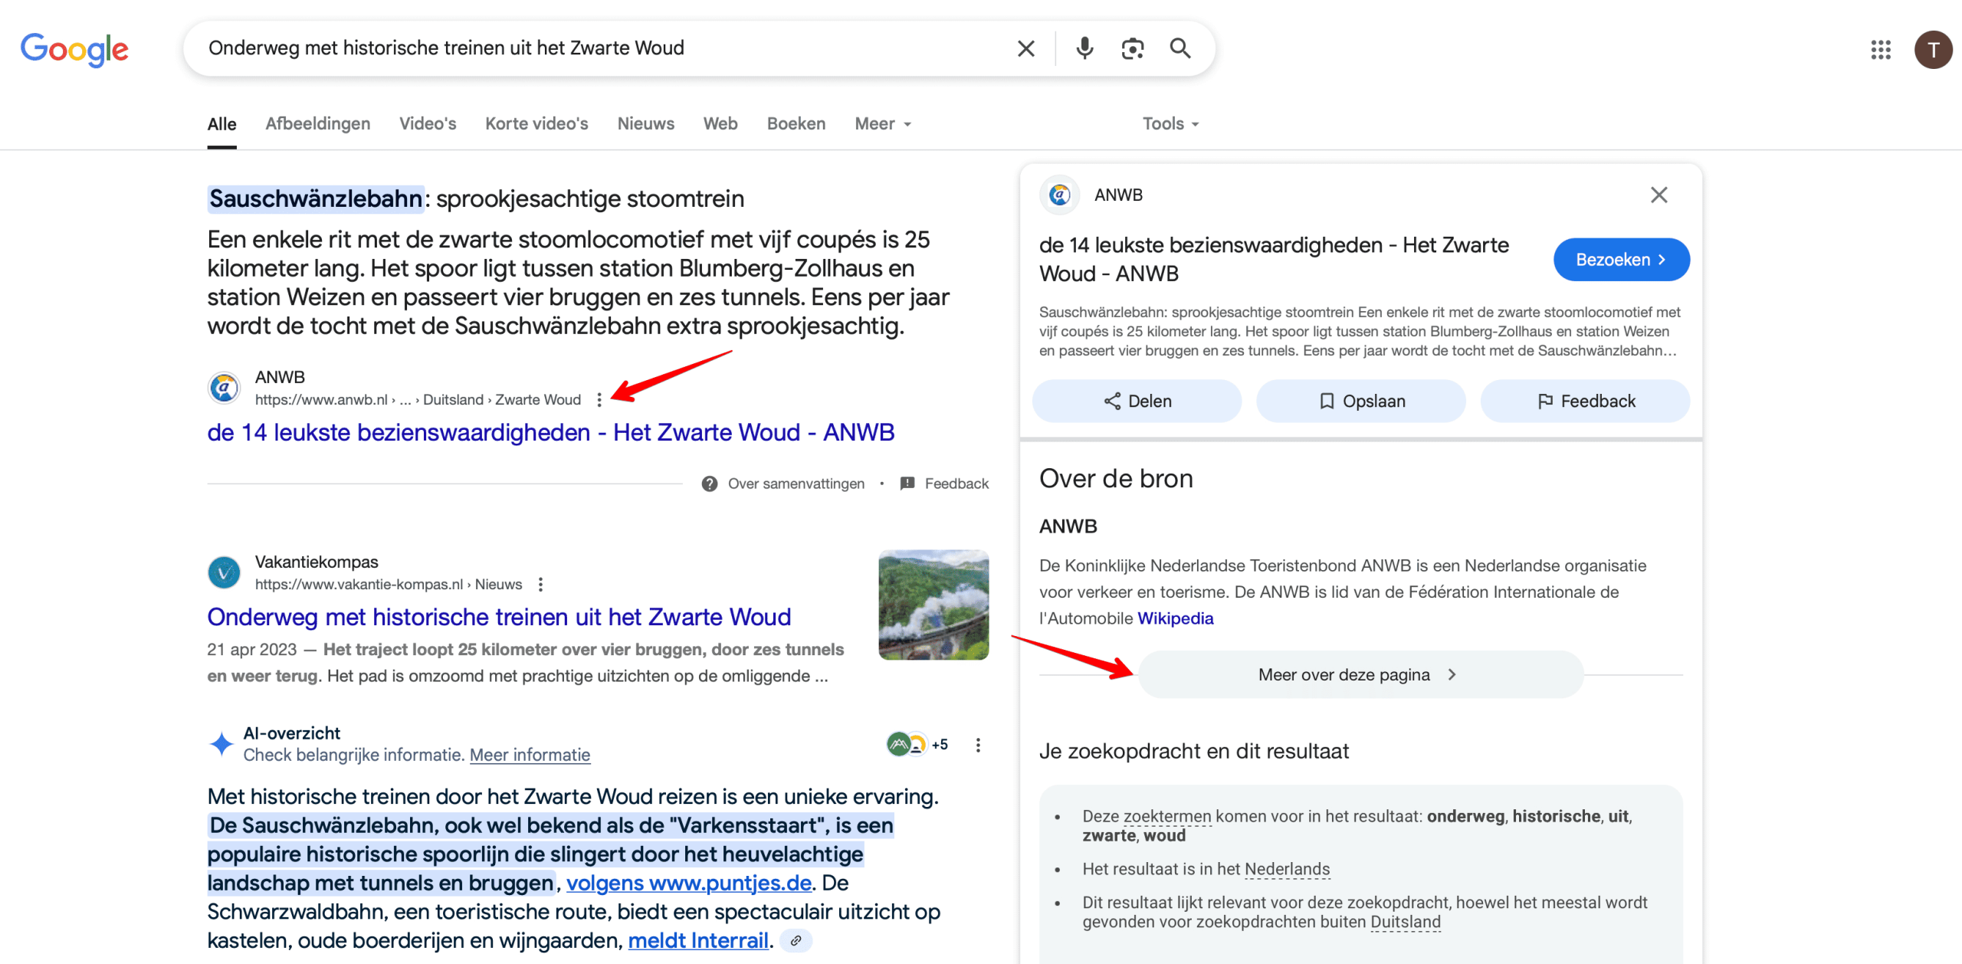Screen dimensions: 1962x964
Task: Click the Google logo
Action: 74,50
